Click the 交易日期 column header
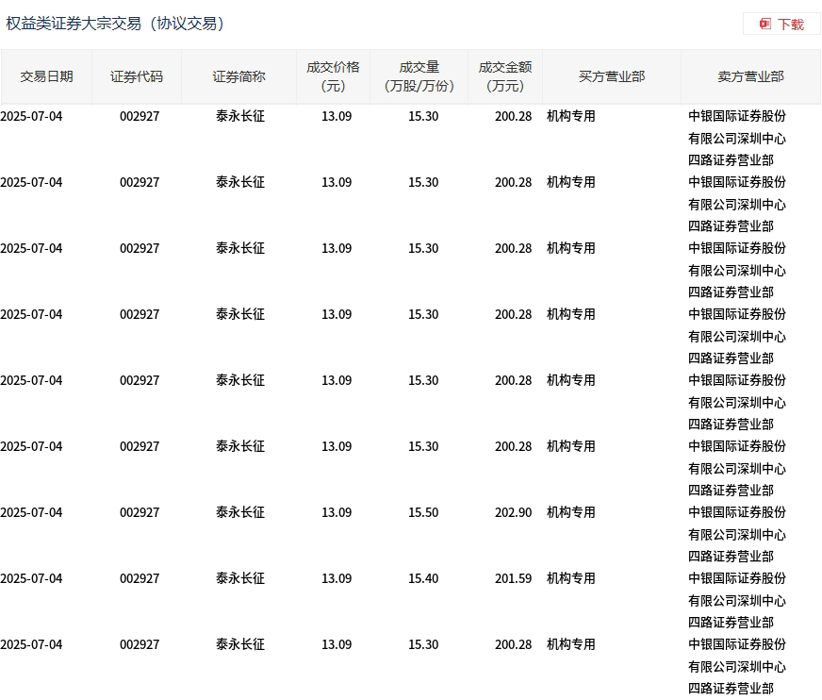This screenshot has width=822, height=700. pos(46,76)
